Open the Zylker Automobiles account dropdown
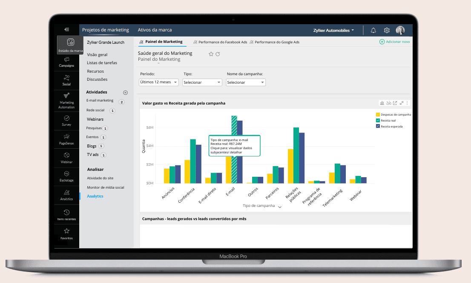 coord(333,30)
